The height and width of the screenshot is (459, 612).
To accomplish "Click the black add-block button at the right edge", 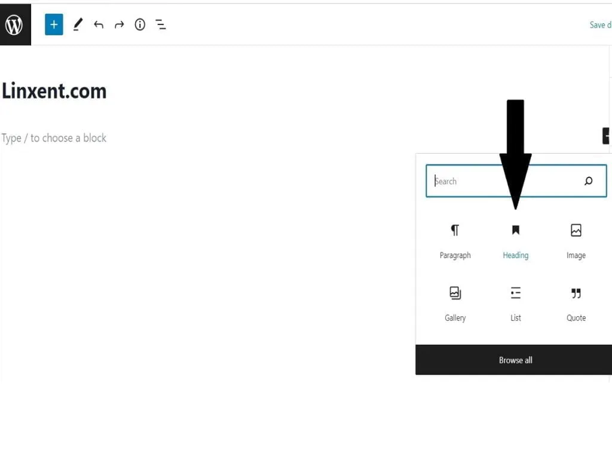I will tap(606, 136).
